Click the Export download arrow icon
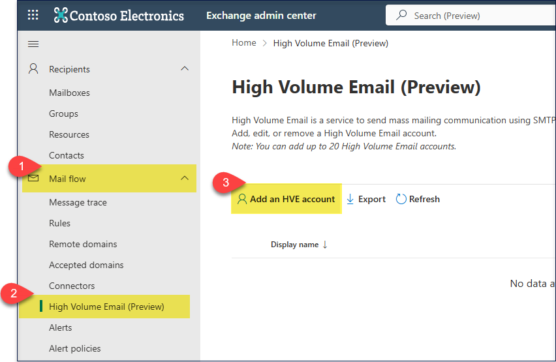This screenshot has width=556, height=362. (350, 200)
